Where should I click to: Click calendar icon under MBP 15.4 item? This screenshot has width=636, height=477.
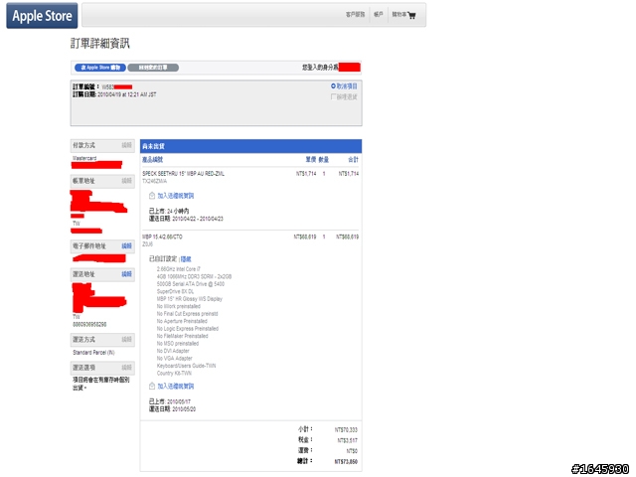click(152, 386)
